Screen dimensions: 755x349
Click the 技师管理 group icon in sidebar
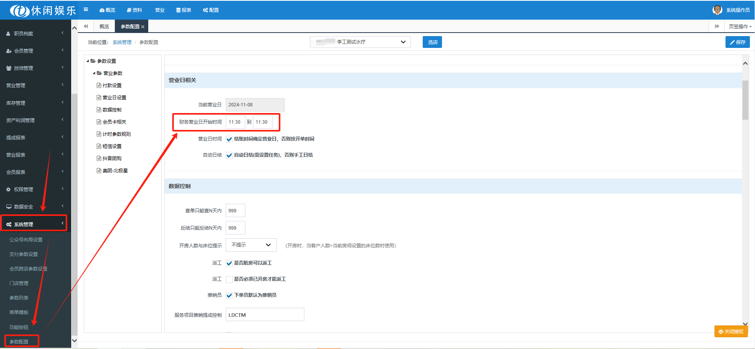pos(9,68)
